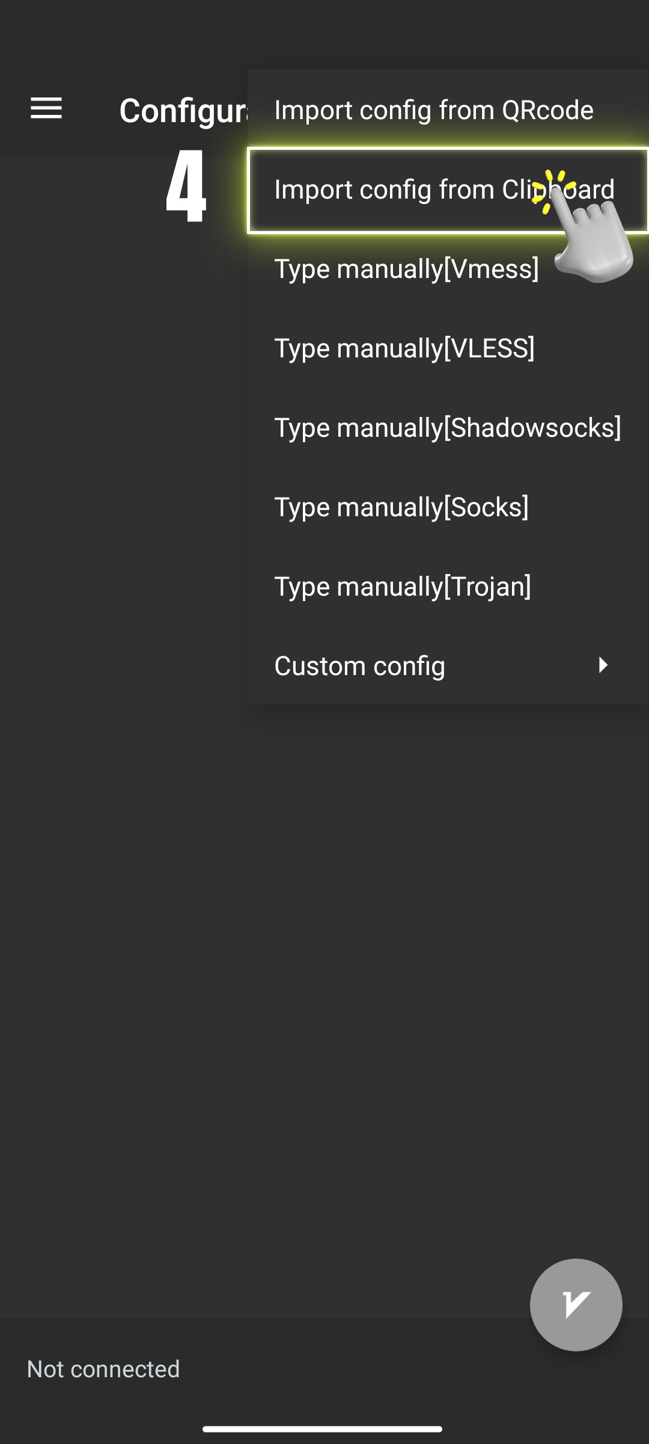The width and height of the screenshot is (649, 1444).
Task: Tap the Not connected status text
Action: click(x=103, y=1369)
